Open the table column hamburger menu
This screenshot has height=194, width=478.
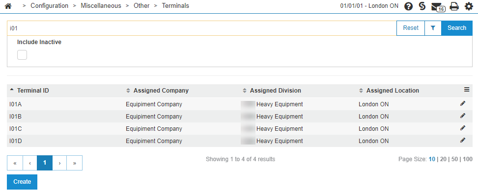coord(466,89)
